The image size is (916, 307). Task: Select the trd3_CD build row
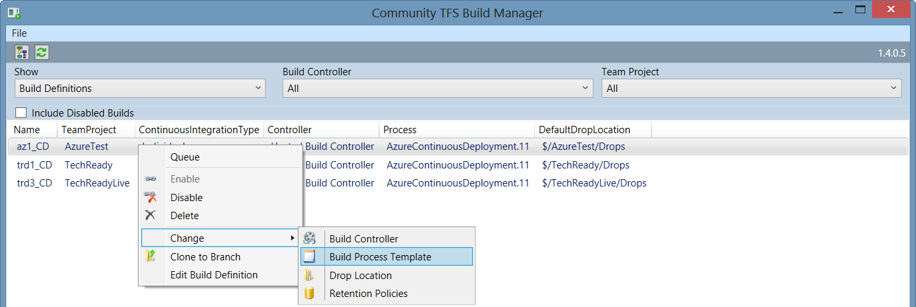(35, 183)
